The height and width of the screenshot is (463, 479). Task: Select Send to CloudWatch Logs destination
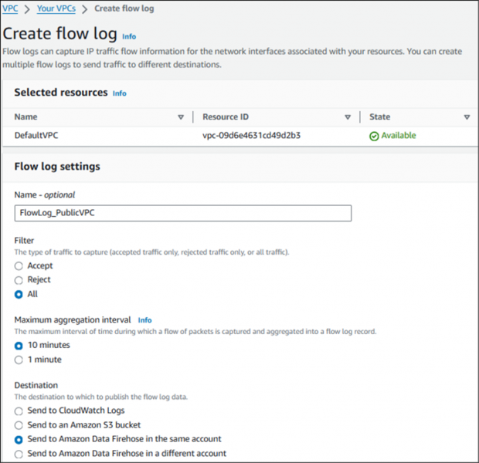(19, 411)
